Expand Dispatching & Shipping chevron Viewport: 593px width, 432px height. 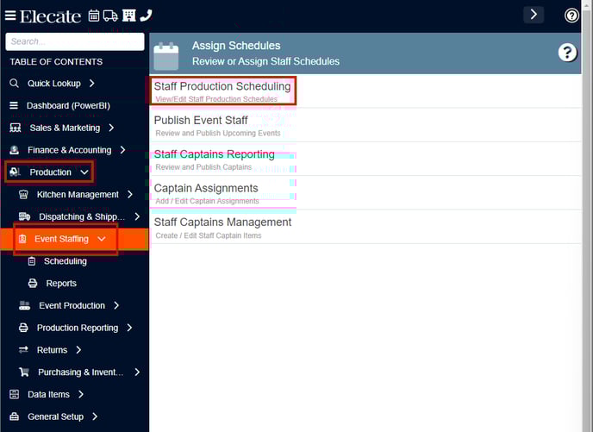(x=137, y=216)
